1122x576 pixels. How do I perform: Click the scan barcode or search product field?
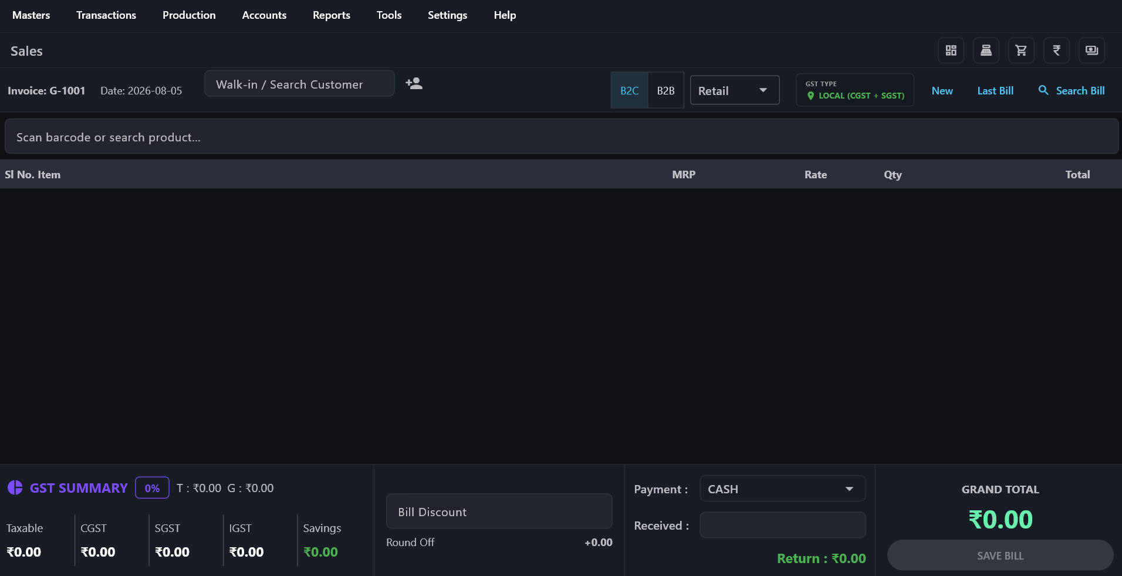coord(561,137)
